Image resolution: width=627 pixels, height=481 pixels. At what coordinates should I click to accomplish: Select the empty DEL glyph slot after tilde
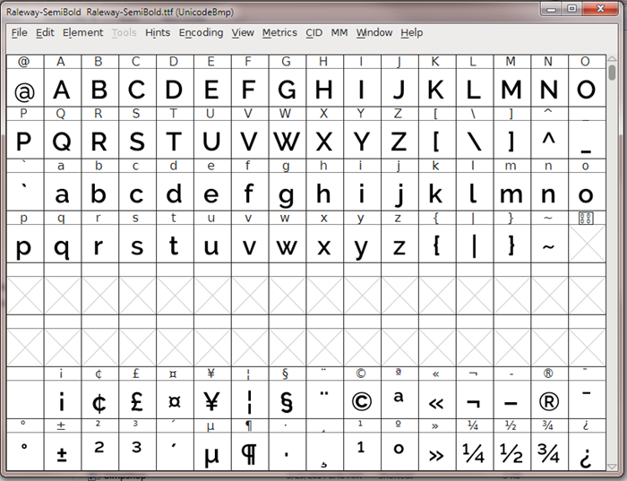(587, 244)
